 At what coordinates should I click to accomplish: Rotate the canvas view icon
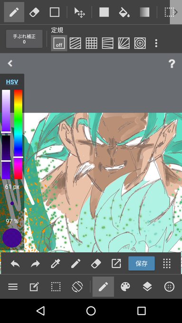point(77,286)
